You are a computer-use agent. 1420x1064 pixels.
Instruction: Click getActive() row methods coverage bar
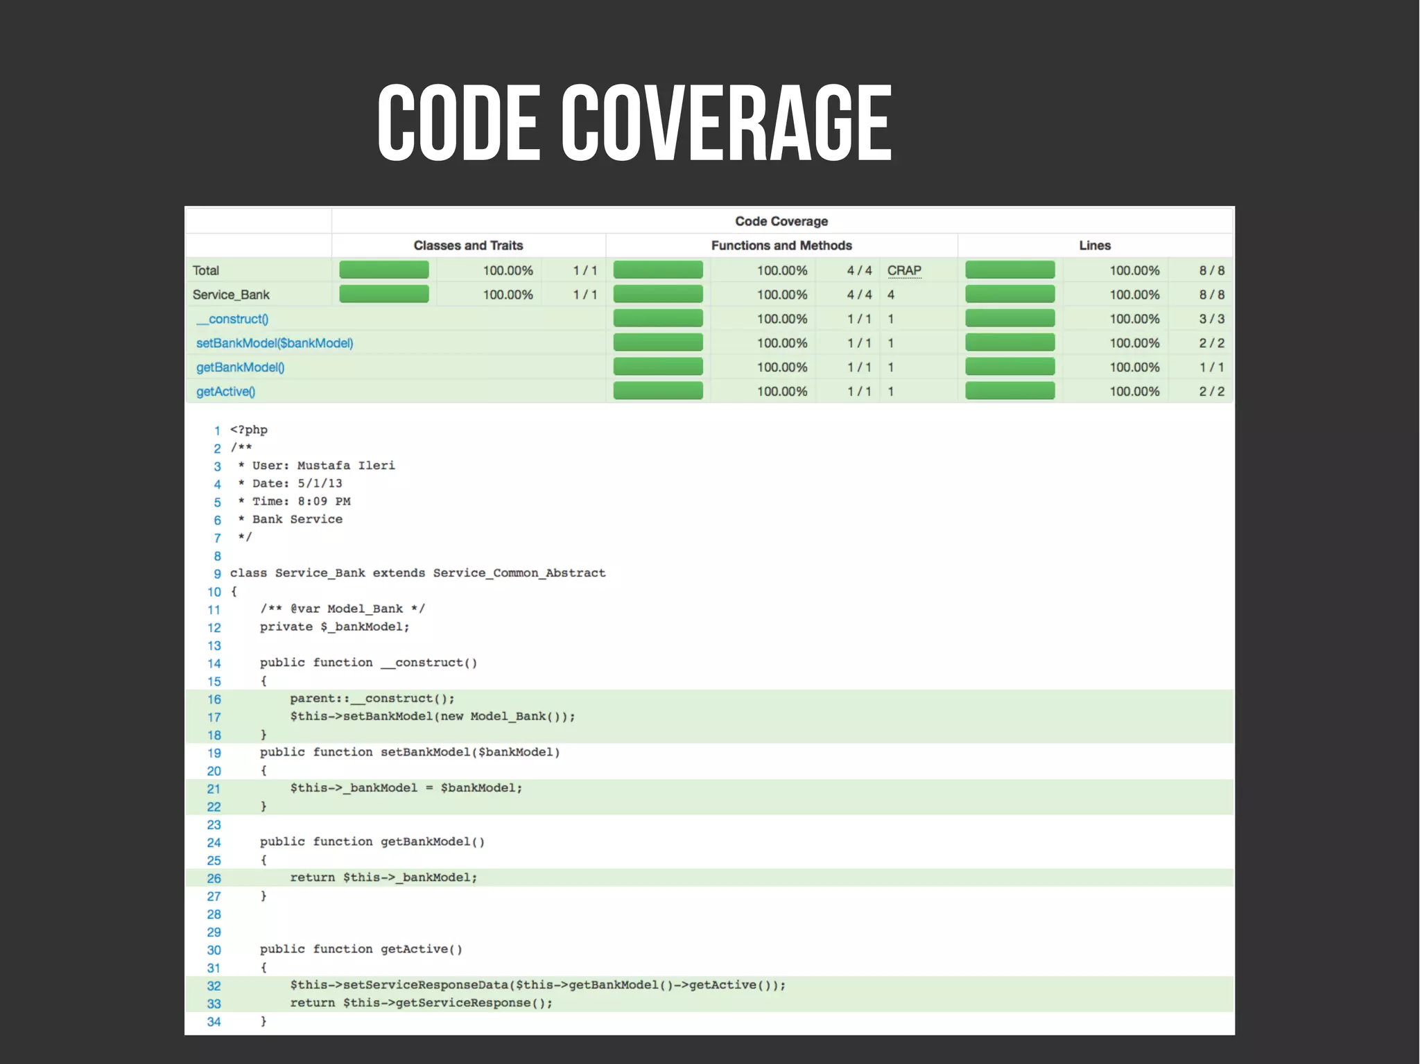pyautogui.click(x=658, y=391)
